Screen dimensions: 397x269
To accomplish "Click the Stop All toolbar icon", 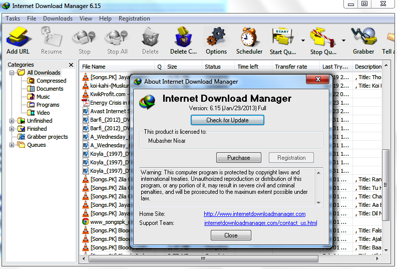I will click(117, 38).
